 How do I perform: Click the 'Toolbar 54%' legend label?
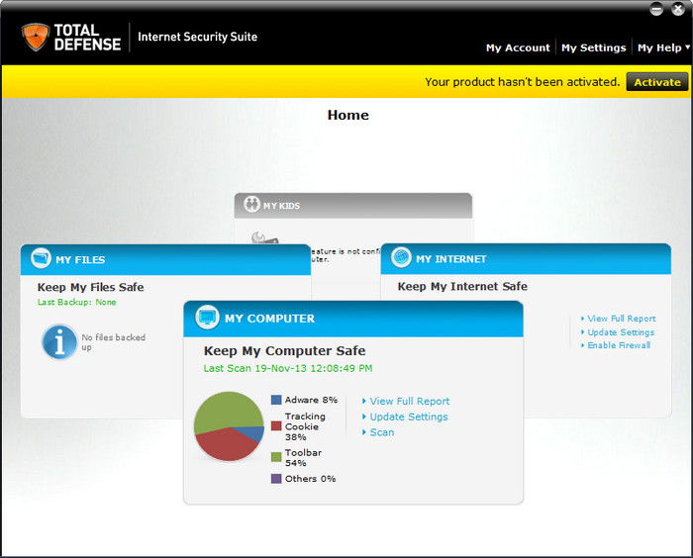(x=303, y=458)
